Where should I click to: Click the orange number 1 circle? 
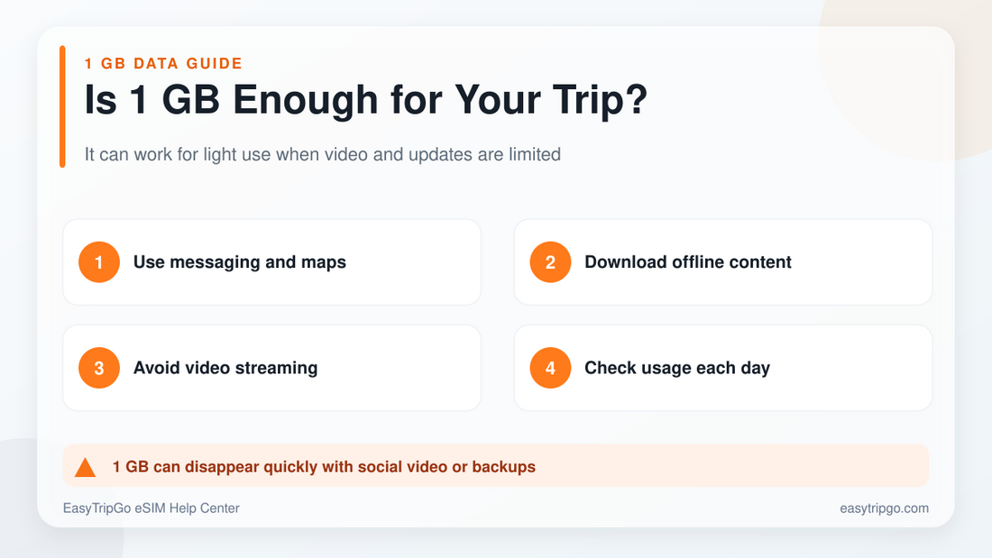click(x=99, y=262)
